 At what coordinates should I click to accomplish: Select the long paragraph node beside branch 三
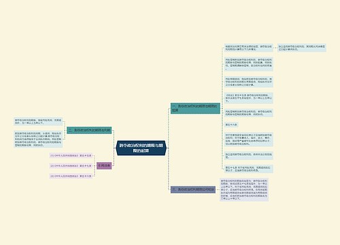click(x=244, y=190)
